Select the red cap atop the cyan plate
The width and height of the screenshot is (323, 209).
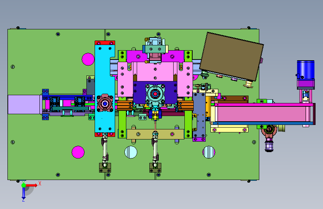point(105,43)
